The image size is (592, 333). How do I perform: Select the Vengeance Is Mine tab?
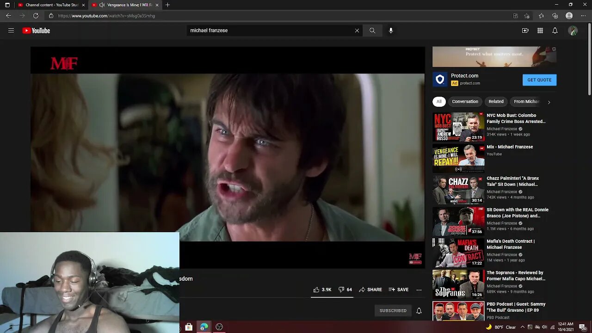point(125,5)
